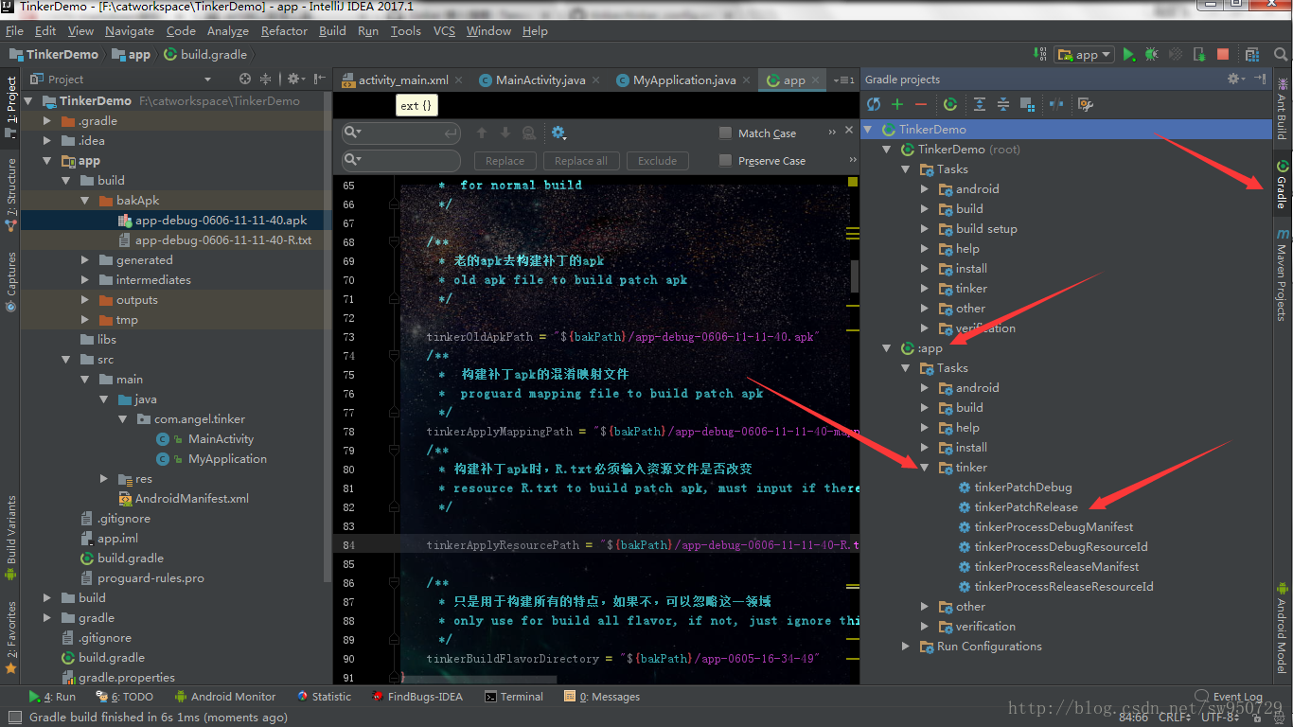
Task: Click Collapse All in the Gradle toolbar
Action: point(1002,104)
